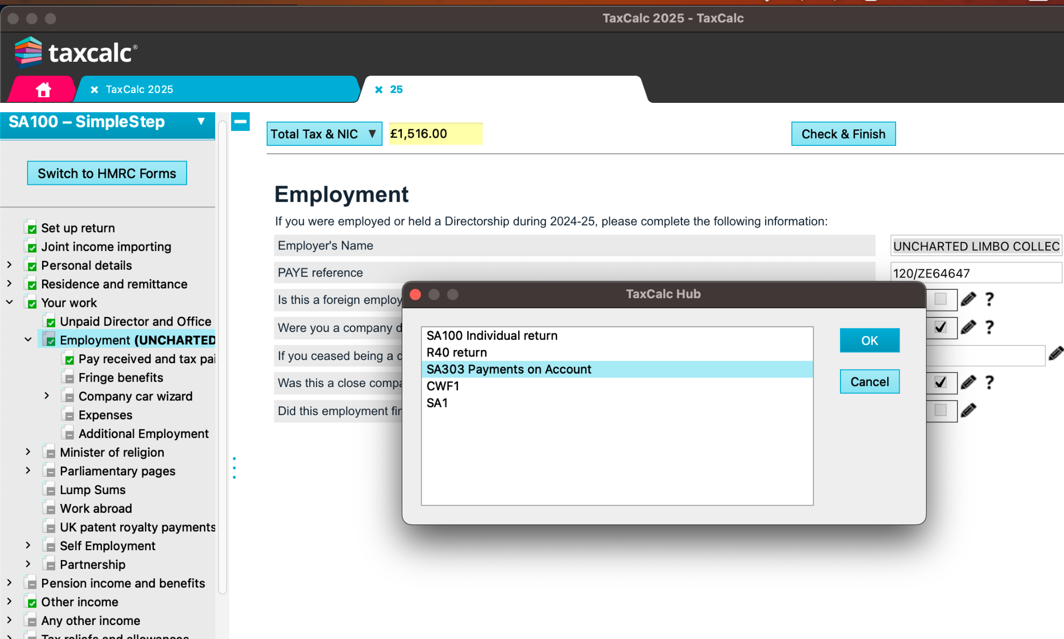Untick the company director checkbox
The height and width of the screenshot is (639, 1064).
pyautogui.click(x=940, y=327)
